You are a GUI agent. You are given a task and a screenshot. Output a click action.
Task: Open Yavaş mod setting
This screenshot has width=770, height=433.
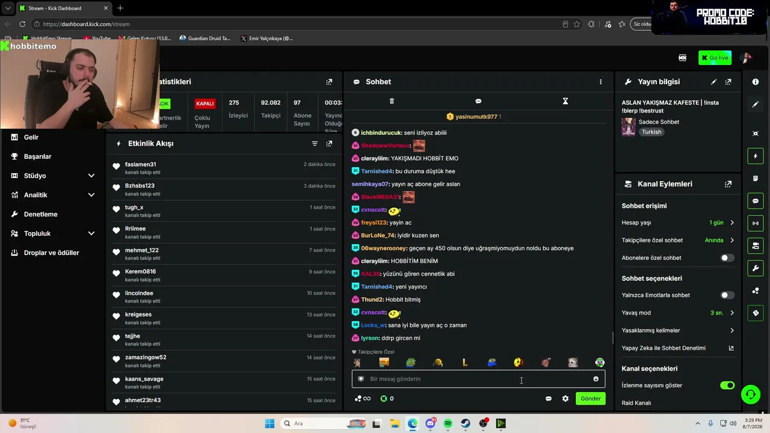click(x=678, y=313)
